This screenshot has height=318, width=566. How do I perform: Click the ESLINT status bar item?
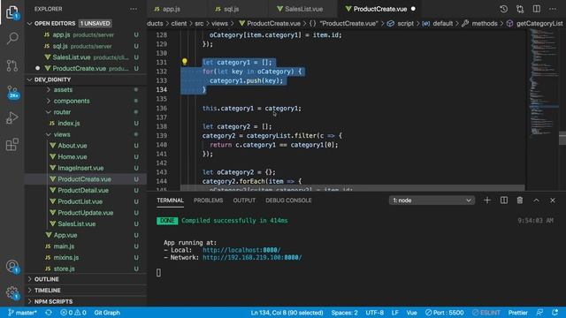(x=486, y=313)
